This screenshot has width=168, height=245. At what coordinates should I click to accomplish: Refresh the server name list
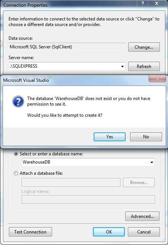144,67
